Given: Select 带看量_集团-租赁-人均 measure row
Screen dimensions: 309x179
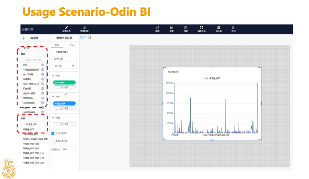Looking at the screenshot, I should pos(33,158).
